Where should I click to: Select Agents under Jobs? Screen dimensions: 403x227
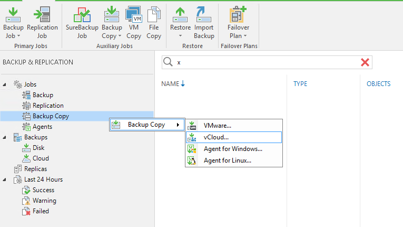(43, 127)
